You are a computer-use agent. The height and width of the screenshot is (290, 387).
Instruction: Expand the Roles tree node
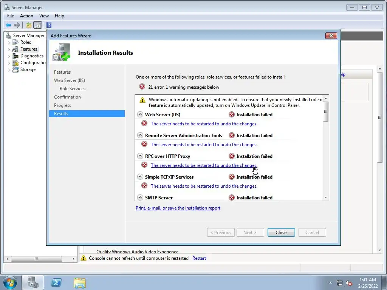point(9,42)
